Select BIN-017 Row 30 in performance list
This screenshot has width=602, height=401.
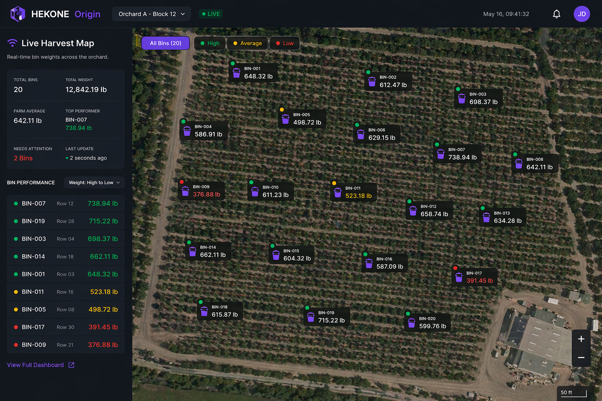click(x=66, y=327)
